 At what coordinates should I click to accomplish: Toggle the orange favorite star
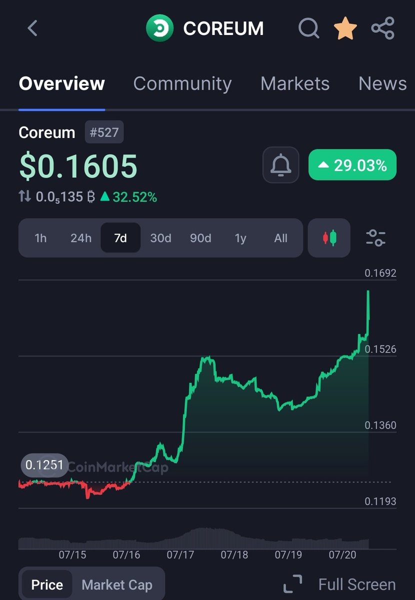[345, 28]
